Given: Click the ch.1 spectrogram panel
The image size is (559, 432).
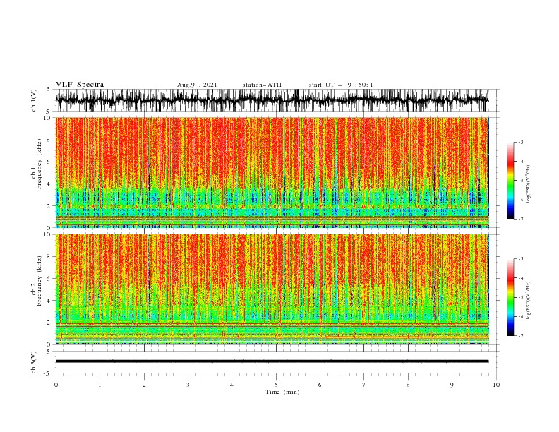Looking at the screenshot, I should pyautogui.click(x=272, y=172).
